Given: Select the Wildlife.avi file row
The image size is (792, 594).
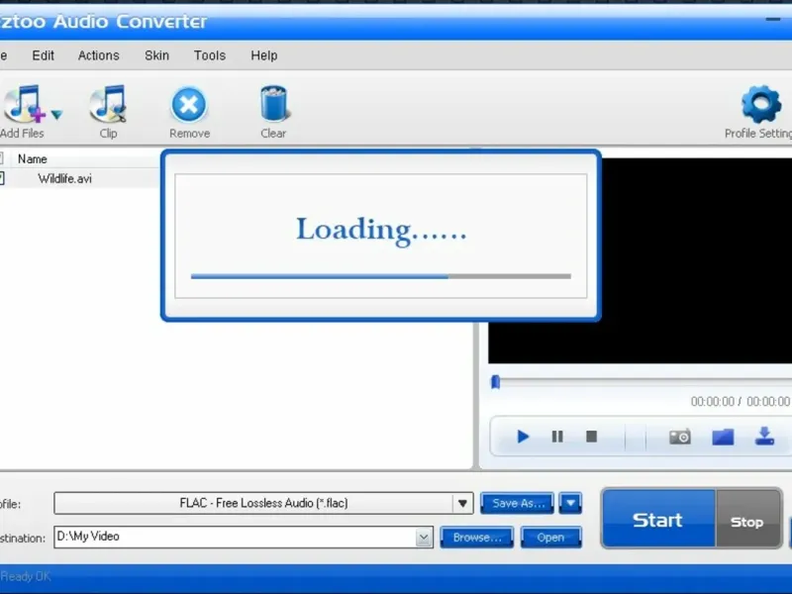Looking at the screenshot, I should pos(81,179).
